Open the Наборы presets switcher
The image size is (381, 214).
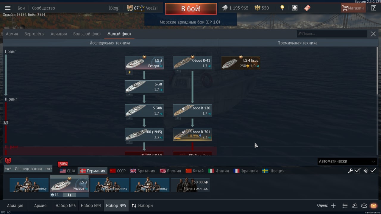(x=142, y=206)
